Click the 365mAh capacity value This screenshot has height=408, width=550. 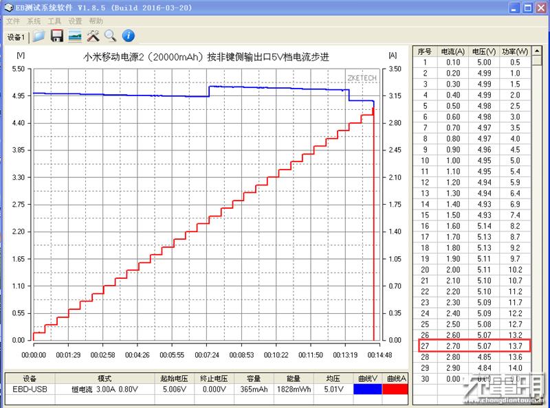[254, 389]
